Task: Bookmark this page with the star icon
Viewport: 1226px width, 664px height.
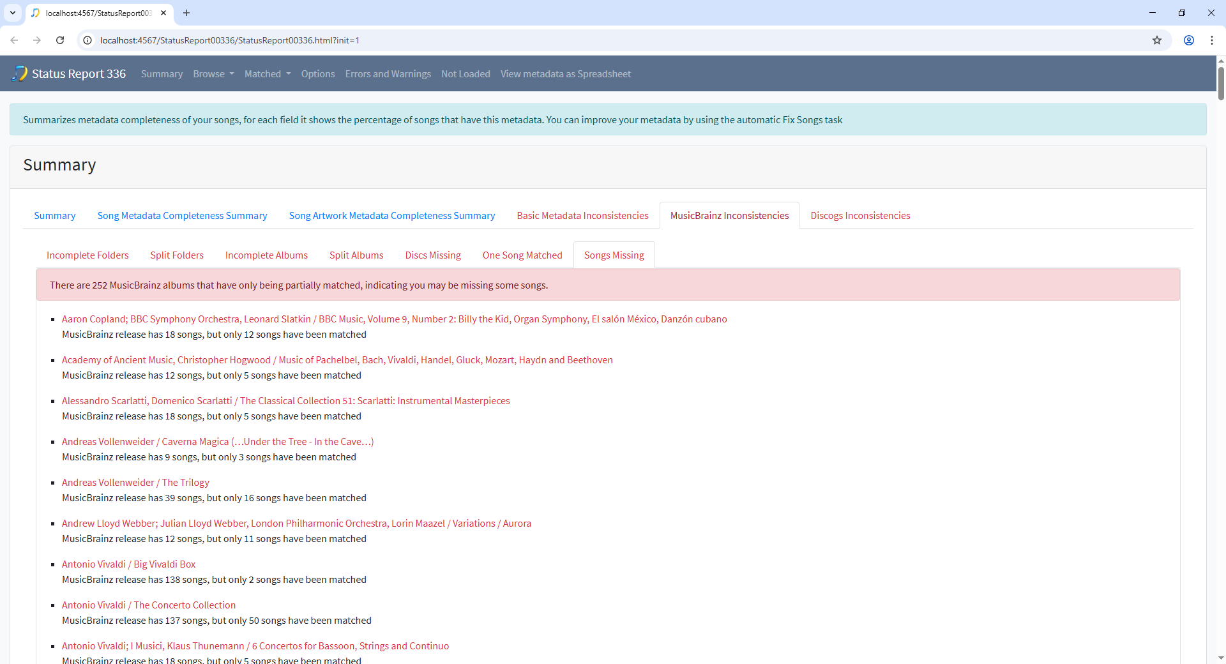Action: (x=1157, y=40)
